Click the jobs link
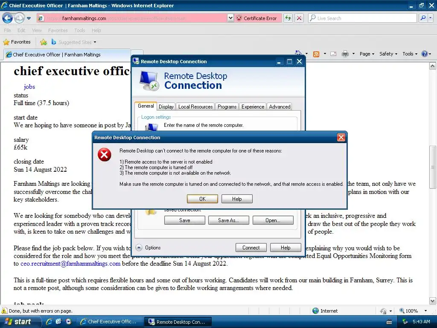This screenshot has width=437, height=328. click(x=29, y=87)
